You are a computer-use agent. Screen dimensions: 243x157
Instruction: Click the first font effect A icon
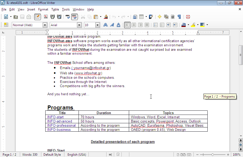point(105,25)
